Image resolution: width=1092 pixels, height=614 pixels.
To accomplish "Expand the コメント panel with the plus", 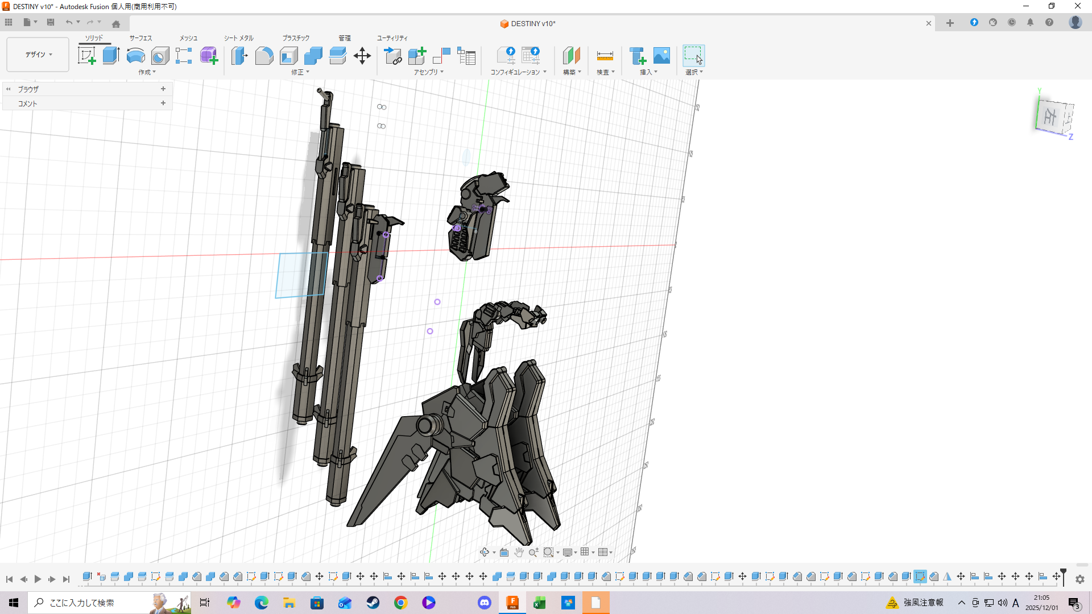I will coord(163,103).
